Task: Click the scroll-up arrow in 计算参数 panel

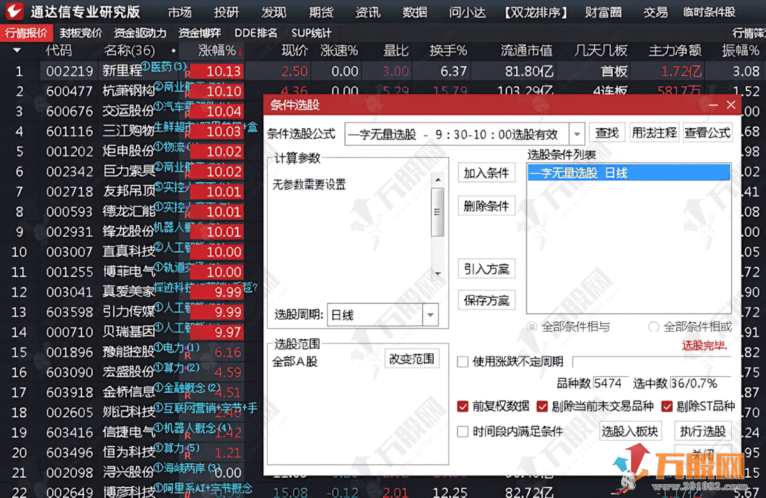Action: [438, 178]
